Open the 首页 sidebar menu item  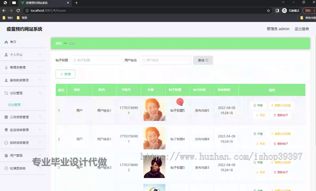[23, 42]
